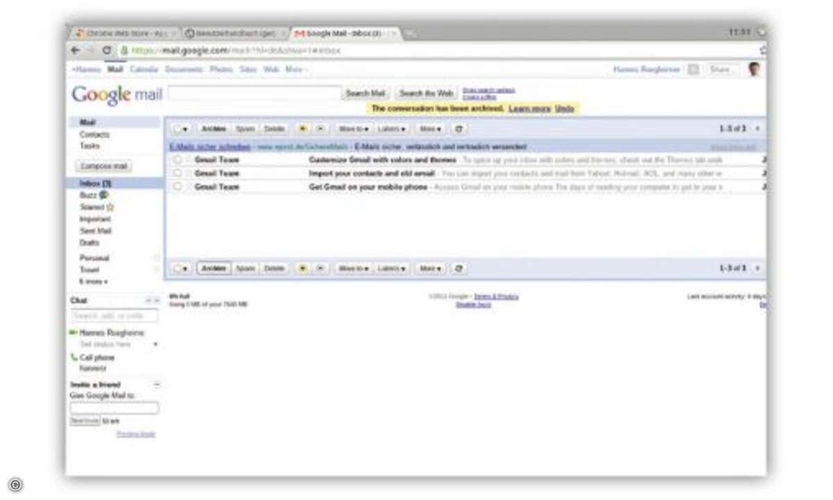
Task: Open Documents in the Google top bar
Action: tap(184, 69)
